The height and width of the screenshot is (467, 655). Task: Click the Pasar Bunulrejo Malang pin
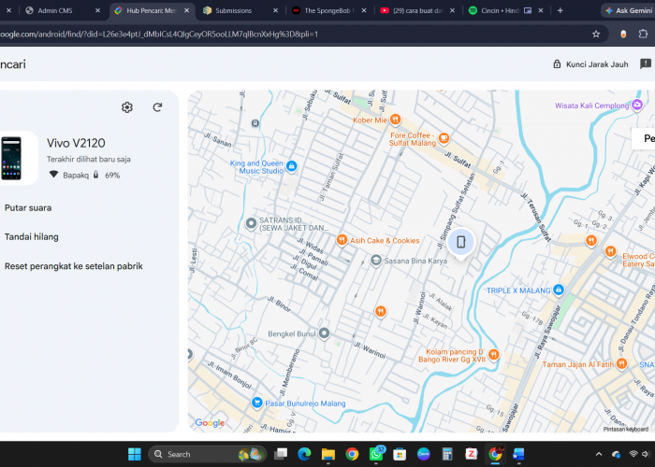click(x=256, y=403)
